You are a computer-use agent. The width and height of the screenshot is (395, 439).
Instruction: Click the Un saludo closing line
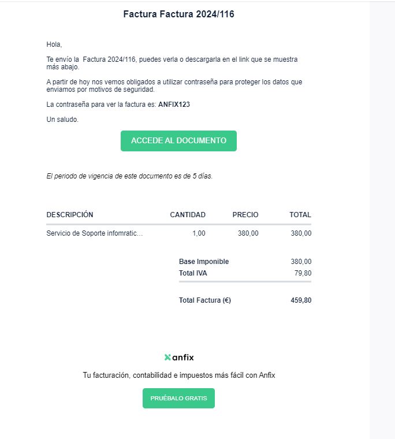[62, 120]
